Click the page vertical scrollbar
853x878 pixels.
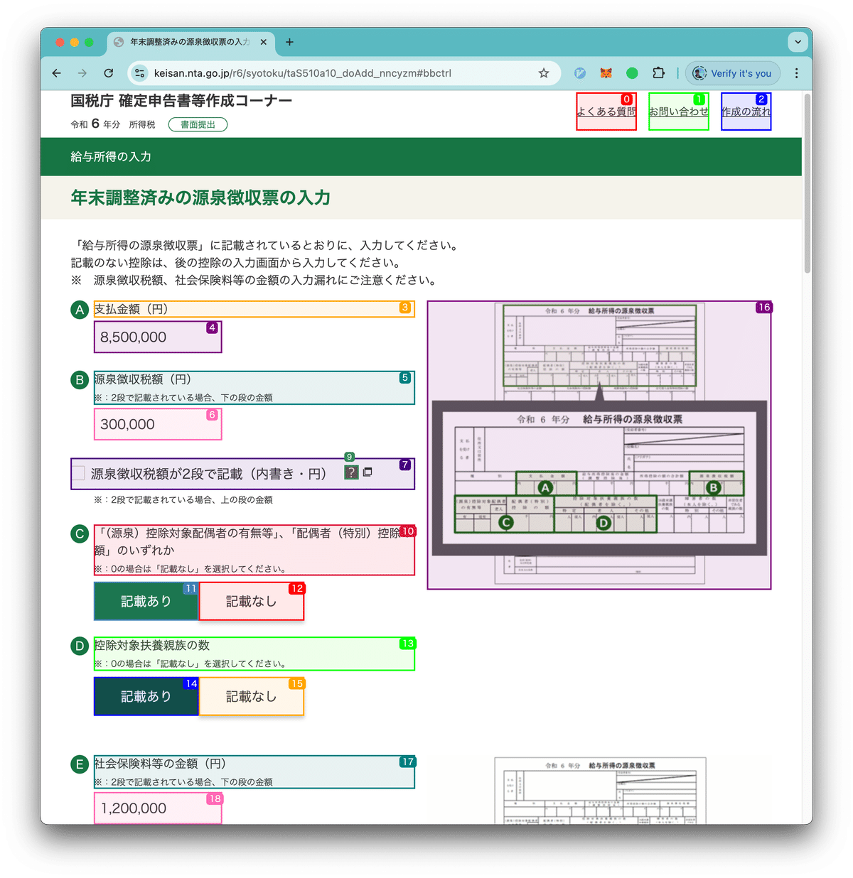tap(807, 183)
